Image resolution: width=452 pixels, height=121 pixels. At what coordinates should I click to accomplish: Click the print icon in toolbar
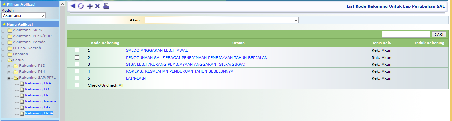tap(106, 6)
